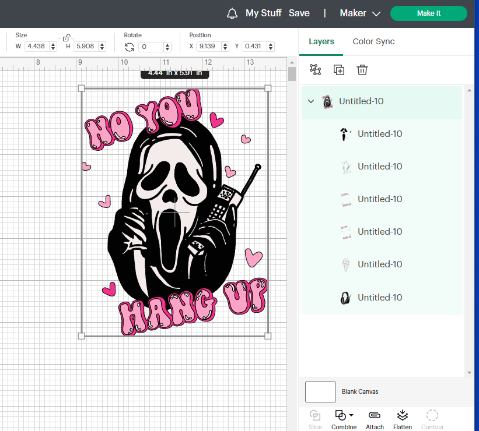Adjust the Height stepper arrows
Viewport: 479px width, 431px height.
[102, 47]
